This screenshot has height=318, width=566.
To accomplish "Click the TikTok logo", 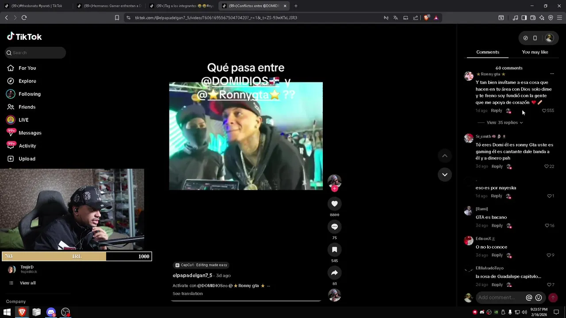I will [x=24, y=37].
